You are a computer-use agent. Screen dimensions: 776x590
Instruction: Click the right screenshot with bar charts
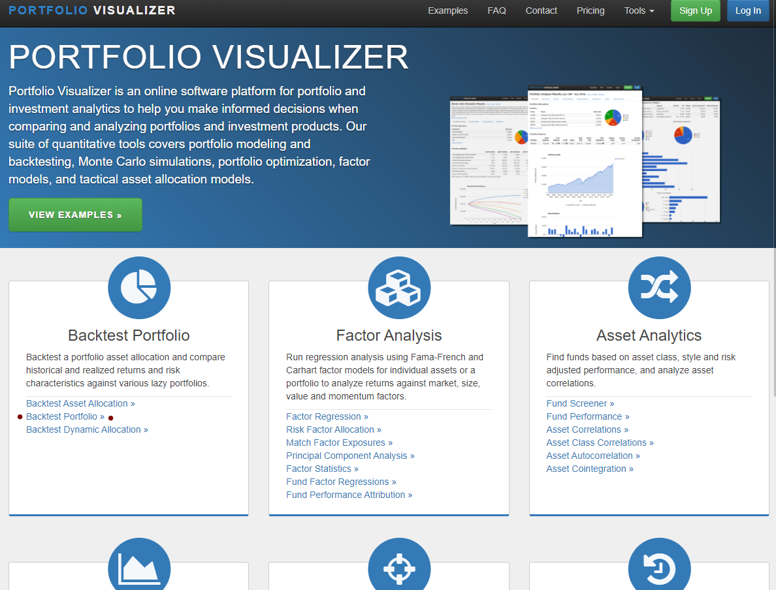[x=681, y=159]
